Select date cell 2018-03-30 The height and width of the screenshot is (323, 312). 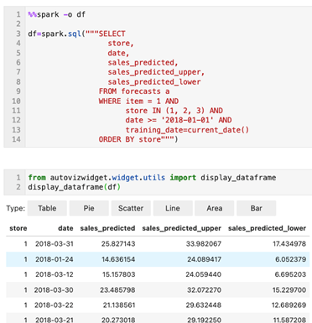54,290
